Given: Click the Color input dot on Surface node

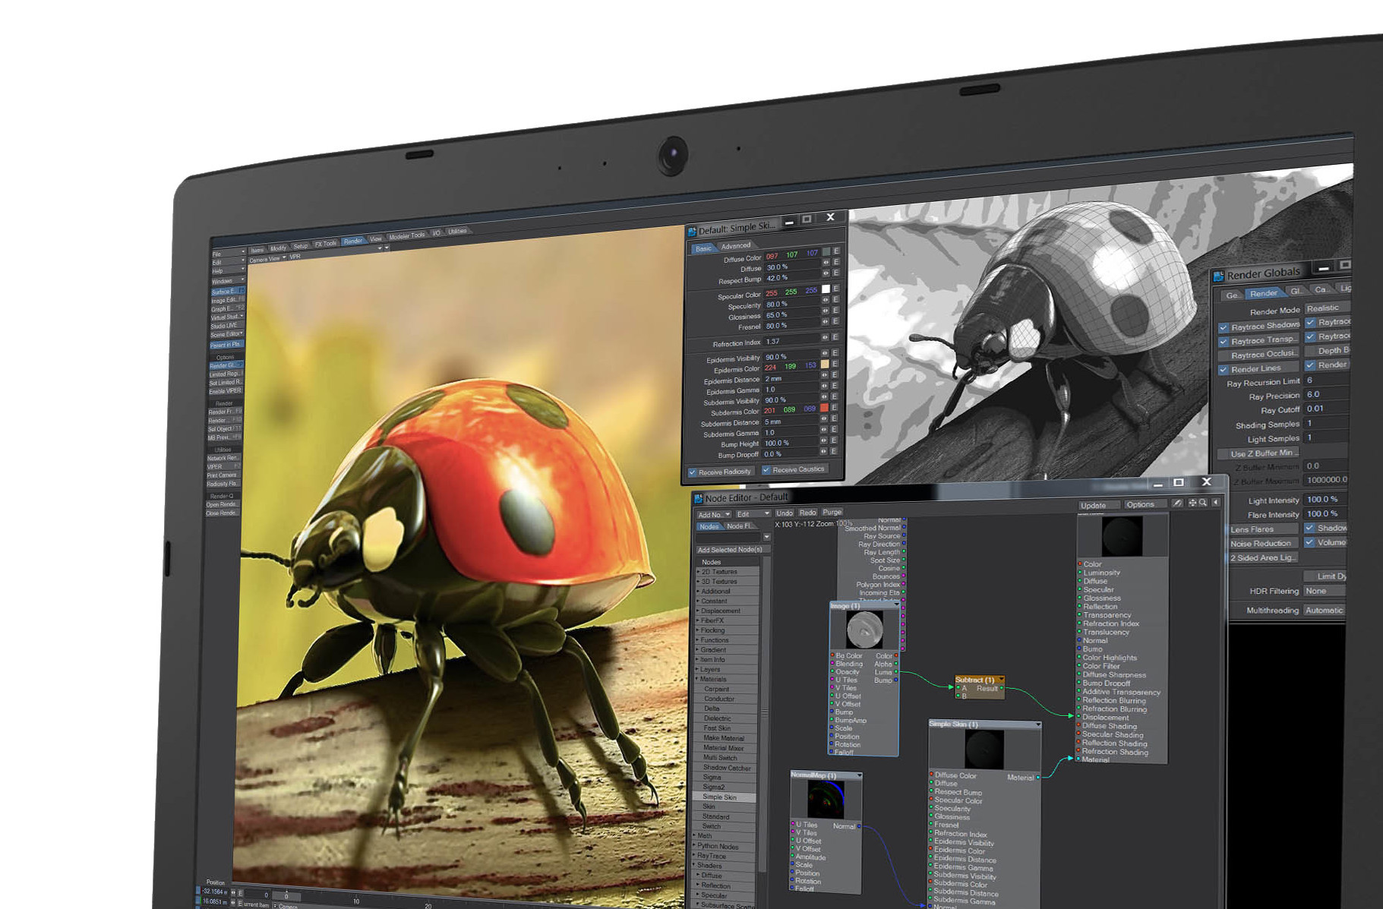Looking at the screenshot, I should point(1080,564).
